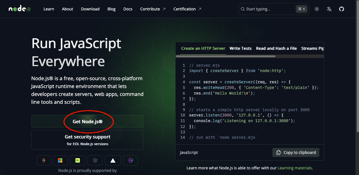Click the orange sunburst M sponsor logo

[44, 160]
